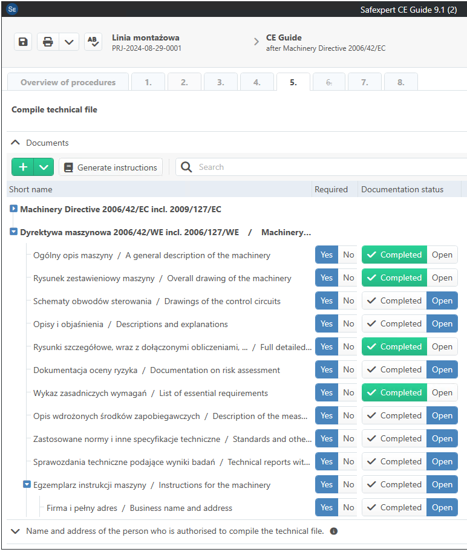Collapse the Documents section header
The width and height of the screenshot is (467, 552).
16,143
